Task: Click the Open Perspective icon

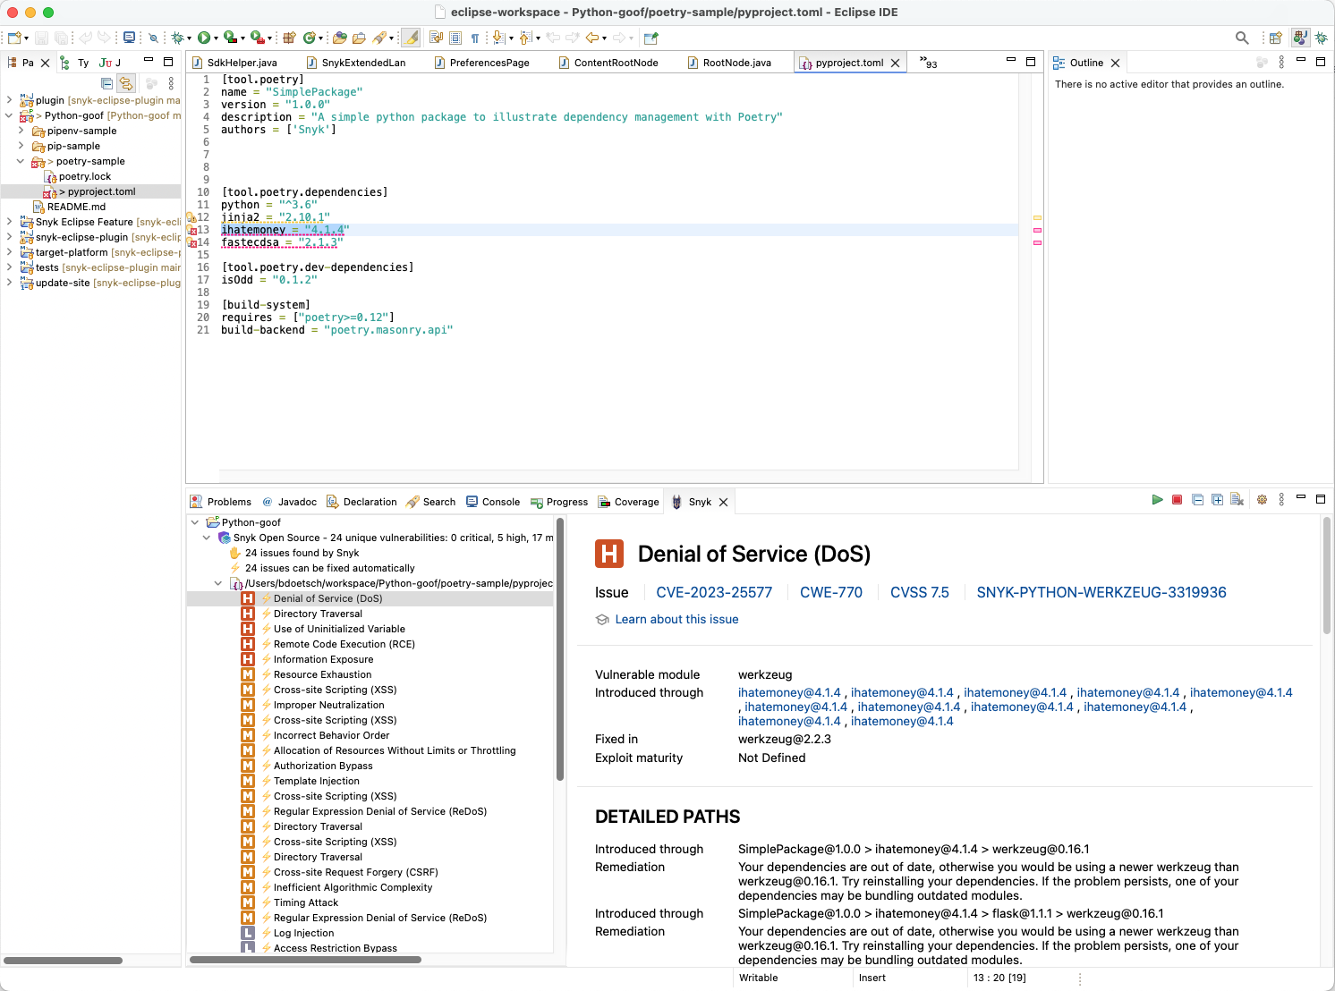Action: pos(1275,38)
